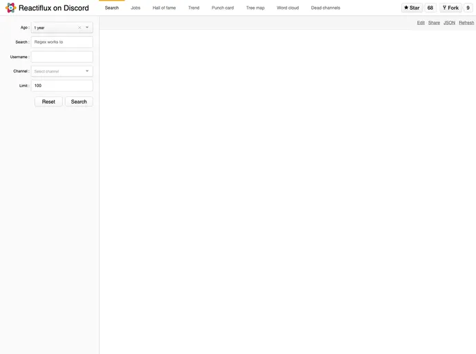Show the Word cloud tab
Viewport: 476px width, 354px height.
[x=288, y=8]
